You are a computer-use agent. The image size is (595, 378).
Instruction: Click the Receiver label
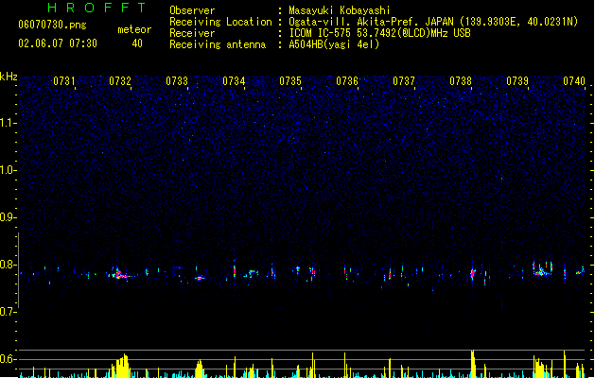coord(192,33)
